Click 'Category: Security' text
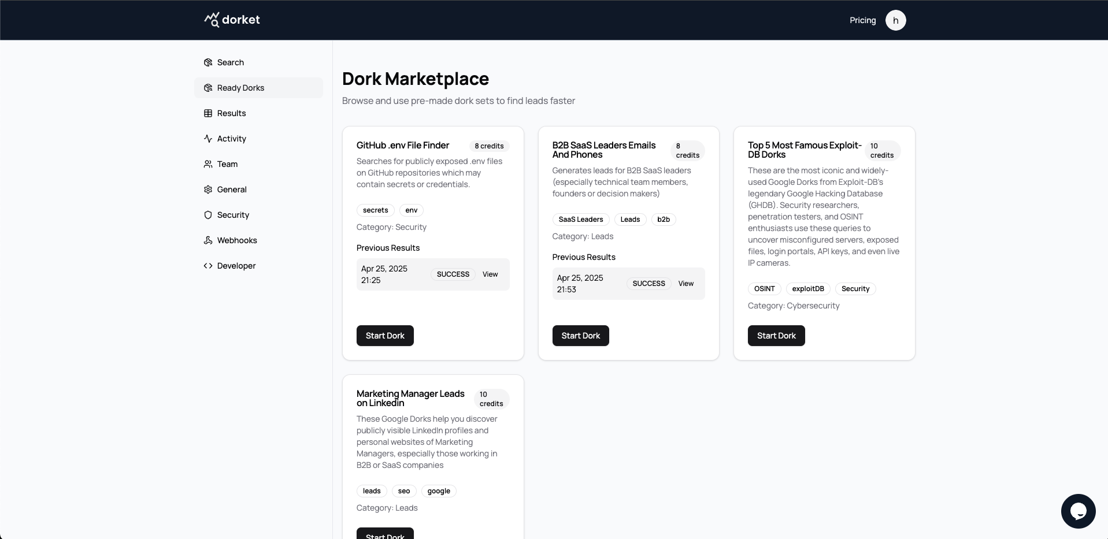 click(x=391, y=227)
